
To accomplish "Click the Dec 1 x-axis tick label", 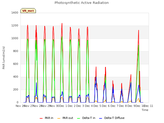I will [63, 106].
